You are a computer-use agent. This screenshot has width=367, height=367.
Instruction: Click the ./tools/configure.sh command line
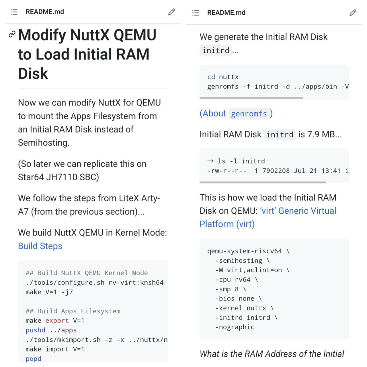[95, 283]
